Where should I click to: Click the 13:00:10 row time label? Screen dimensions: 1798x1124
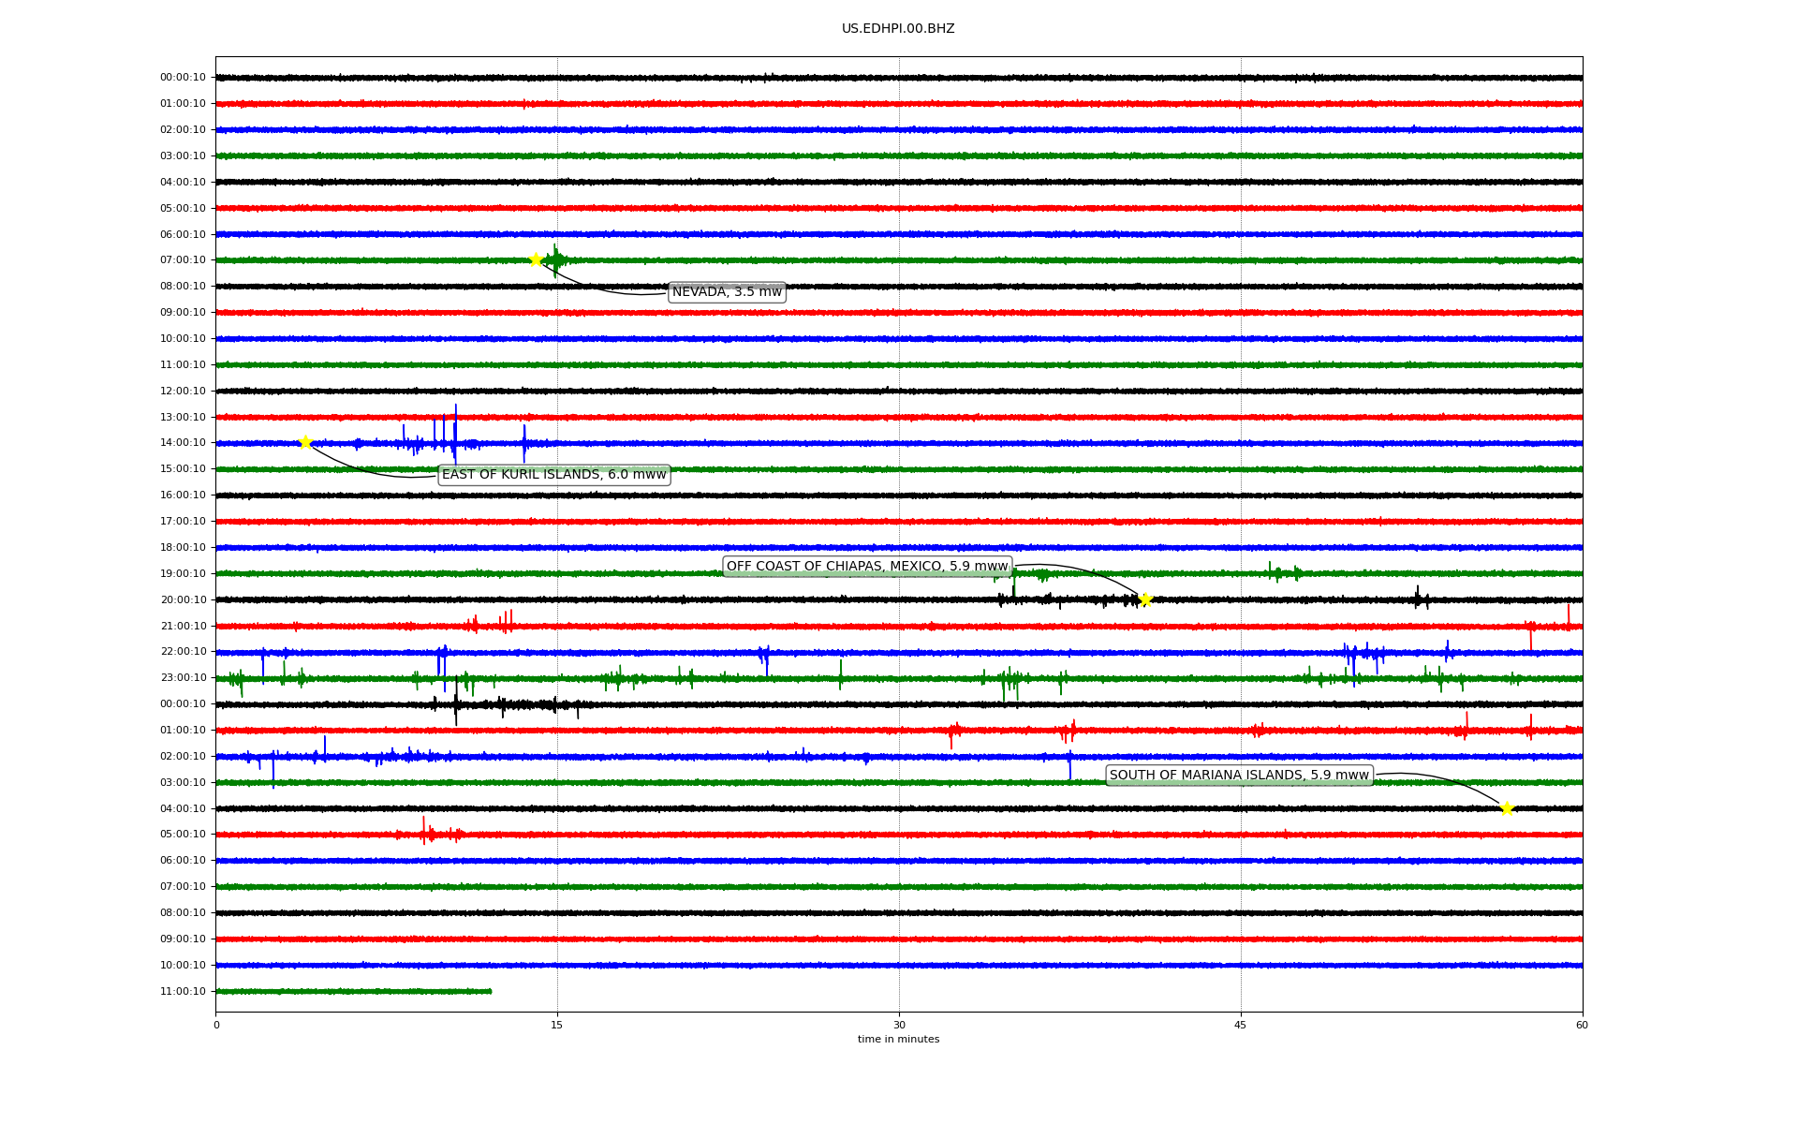point(183,417)
